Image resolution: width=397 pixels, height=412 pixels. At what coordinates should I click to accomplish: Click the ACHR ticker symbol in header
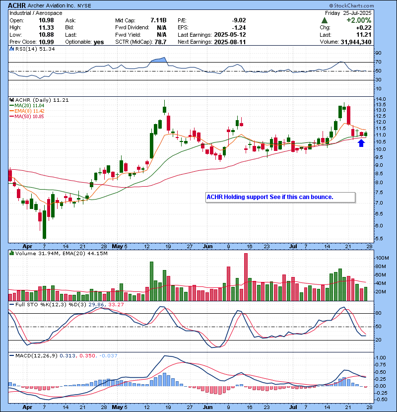pyautogui.click(x=17, y=5)
